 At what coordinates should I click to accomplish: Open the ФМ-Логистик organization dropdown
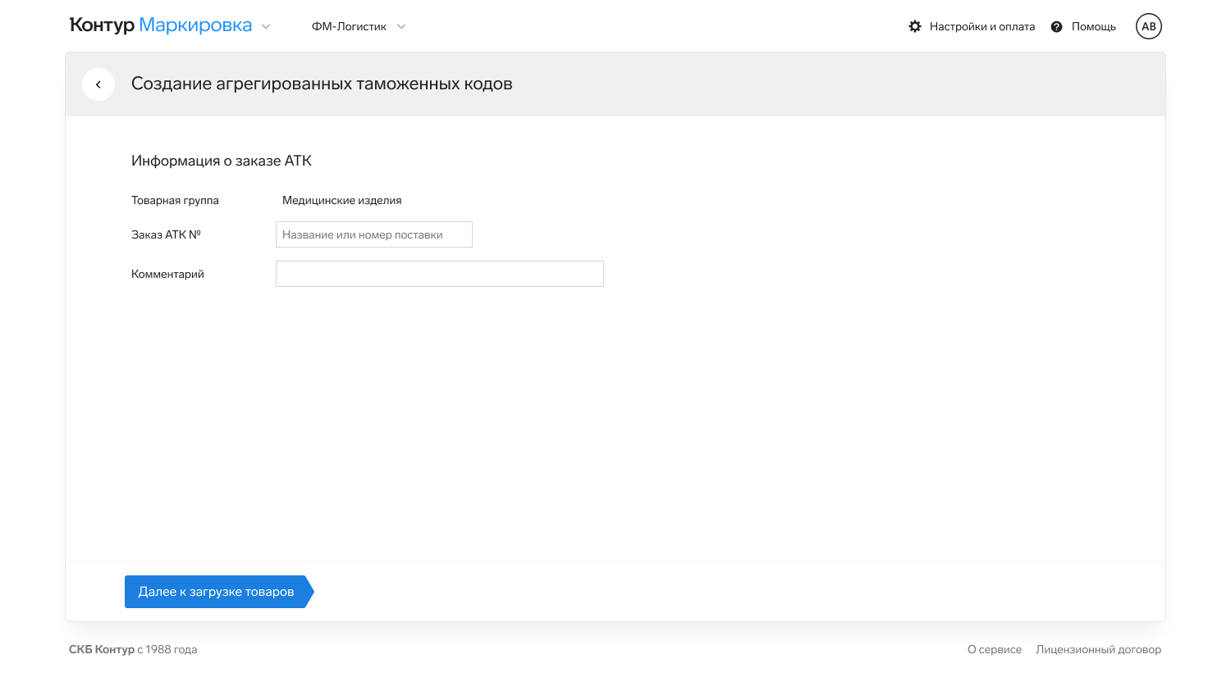pyautogui.click(x=359, y=26)
